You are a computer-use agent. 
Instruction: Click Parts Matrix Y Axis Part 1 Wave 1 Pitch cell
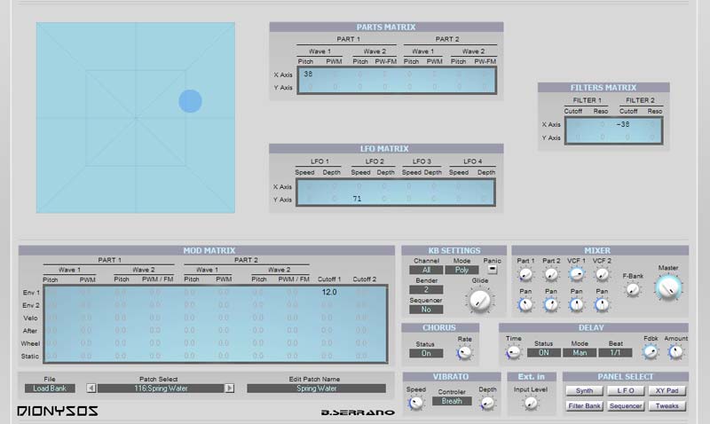pos(310,86)
